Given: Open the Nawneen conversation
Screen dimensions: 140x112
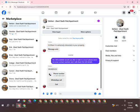Looking at the screenshot, I should point(20,88).
